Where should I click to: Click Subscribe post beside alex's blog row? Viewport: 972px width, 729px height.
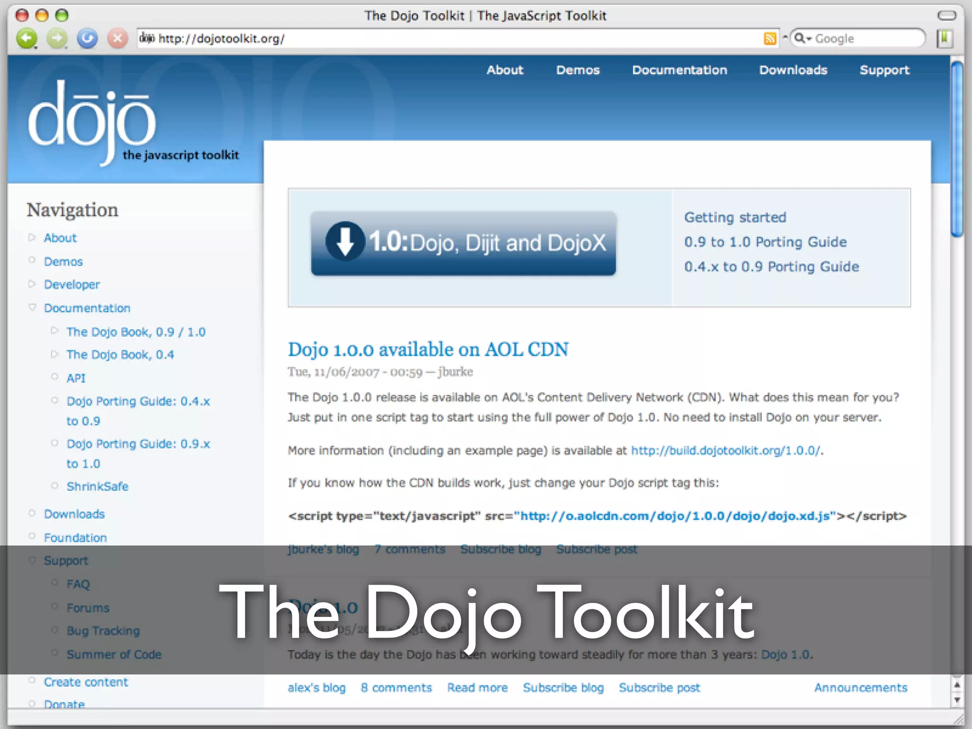pos(659,688)
